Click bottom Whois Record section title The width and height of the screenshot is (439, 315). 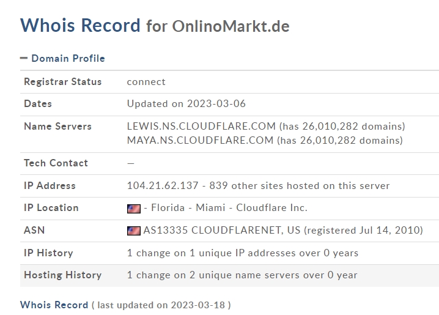click(54, 305)
